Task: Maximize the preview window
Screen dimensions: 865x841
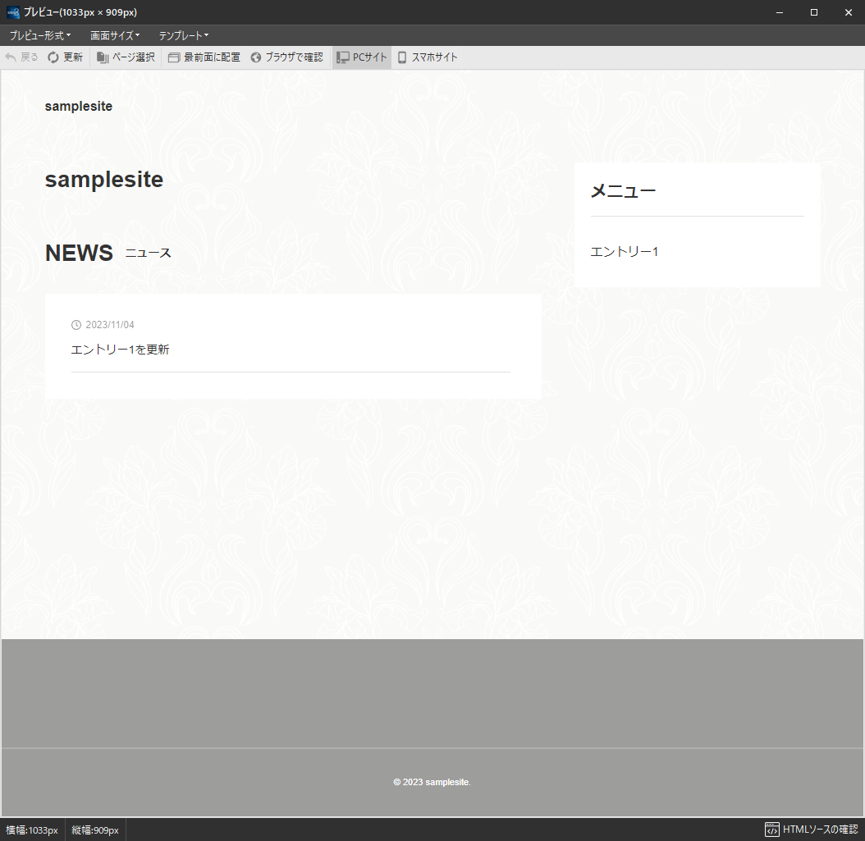Action: 813,12
